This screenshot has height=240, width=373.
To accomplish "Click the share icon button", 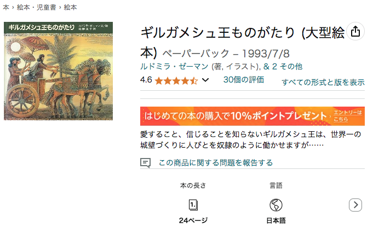I will (355, 32).
